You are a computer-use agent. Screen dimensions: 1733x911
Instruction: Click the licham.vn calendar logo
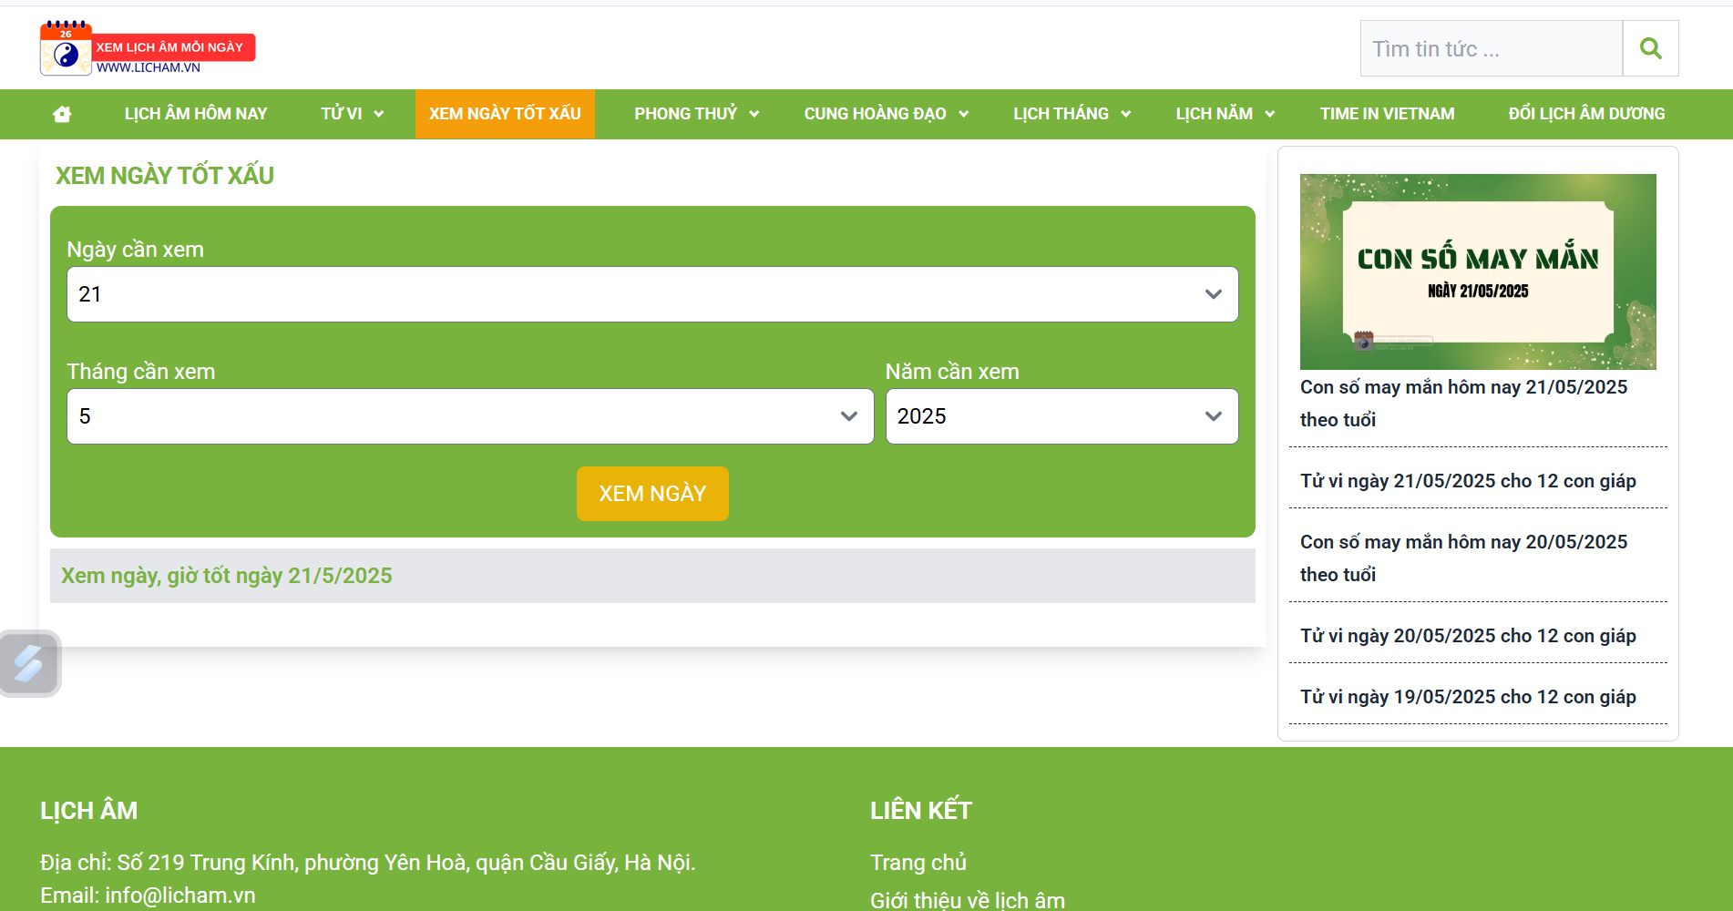tap(147, 48)
